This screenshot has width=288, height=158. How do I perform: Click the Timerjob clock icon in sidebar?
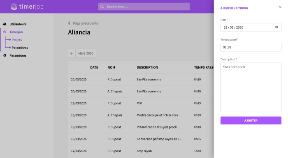(5, 32)
